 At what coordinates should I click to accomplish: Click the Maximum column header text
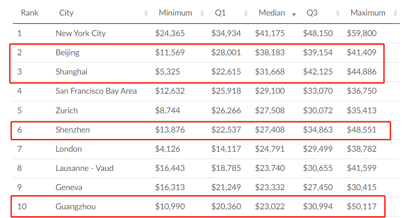pos(368,13)
